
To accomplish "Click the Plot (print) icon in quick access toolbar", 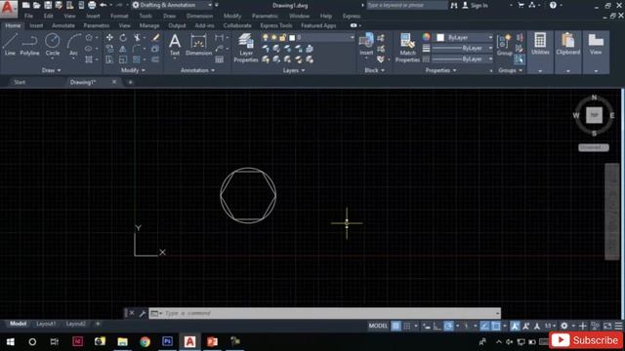I will click(92, 5).
